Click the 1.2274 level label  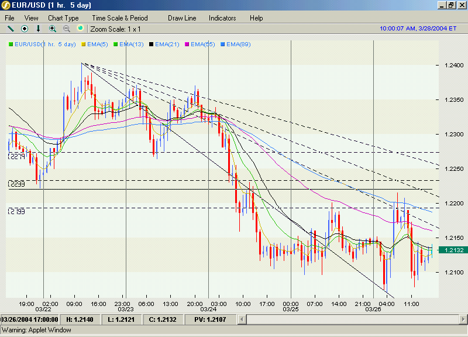click(16, 156)
